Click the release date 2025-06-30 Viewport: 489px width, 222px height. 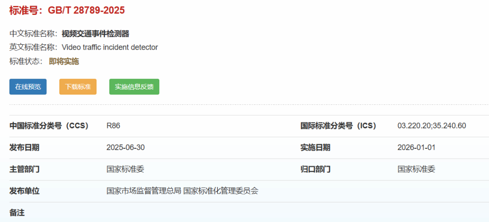[x=125, y=147]
